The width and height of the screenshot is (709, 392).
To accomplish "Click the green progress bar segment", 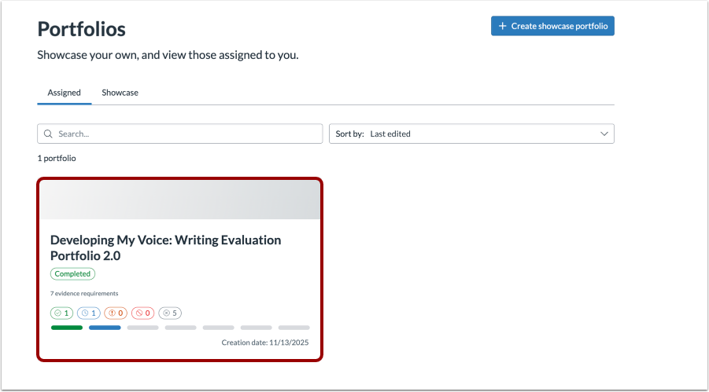I will 67,328.
